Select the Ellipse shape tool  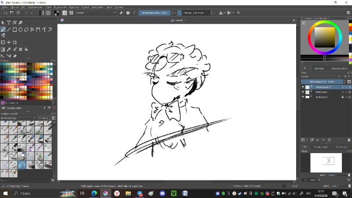pos(20,29)
